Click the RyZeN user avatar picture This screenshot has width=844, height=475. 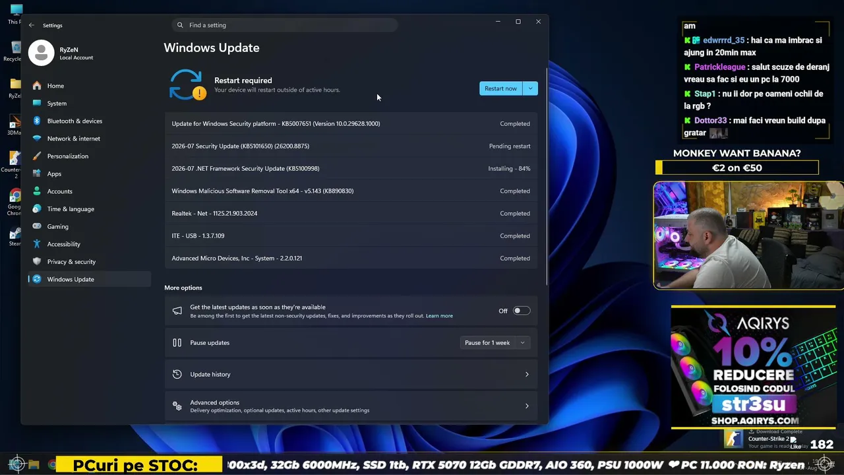[41, 53]
